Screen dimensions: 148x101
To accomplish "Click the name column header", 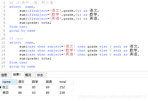I will (x=10, y=82).
